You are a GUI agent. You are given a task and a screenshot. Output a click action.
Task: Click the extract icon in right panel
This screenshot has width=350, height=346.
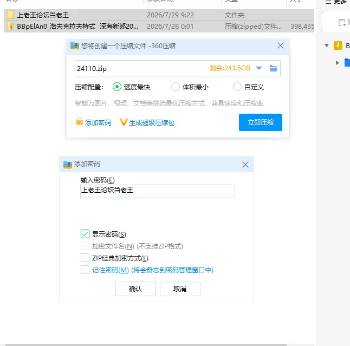(x=342, y=22)
